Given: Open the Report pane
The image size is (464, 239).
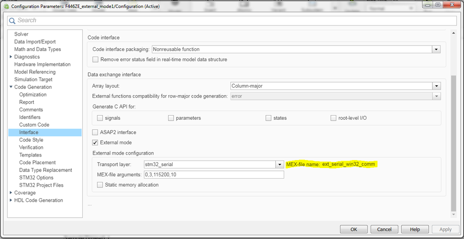Looking at the screenshot, I should coord(26,102).
